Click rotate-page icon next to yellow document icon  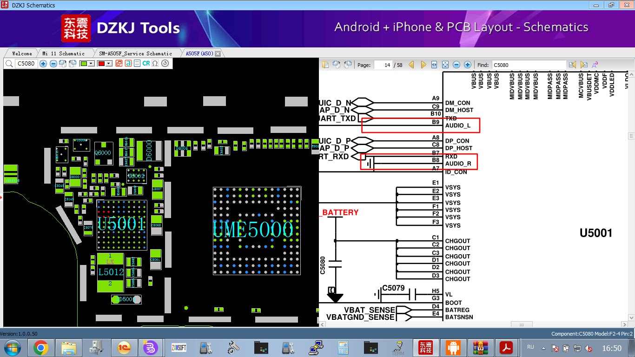336,65
